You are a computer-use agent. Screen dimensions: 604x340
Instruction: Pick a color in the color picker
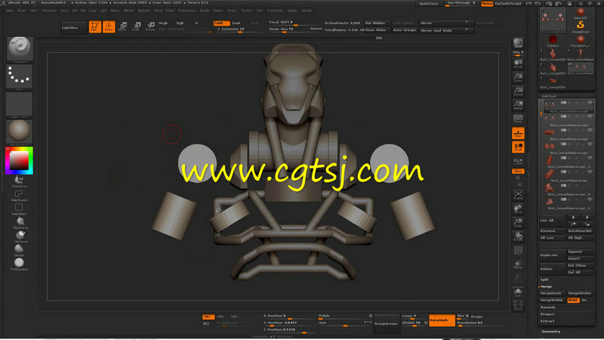(20, 160)
